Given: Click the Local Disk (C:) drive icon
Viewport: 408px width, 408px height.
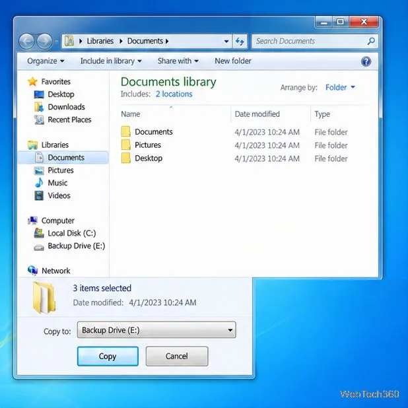Looking at the screenshot, I should [39, 233].
